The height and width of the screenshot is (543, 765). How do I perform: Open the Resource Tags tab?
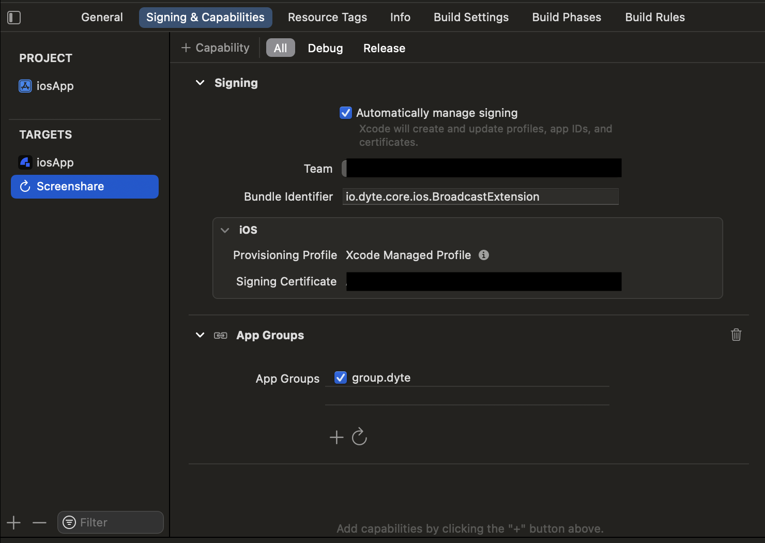(327, 17)
